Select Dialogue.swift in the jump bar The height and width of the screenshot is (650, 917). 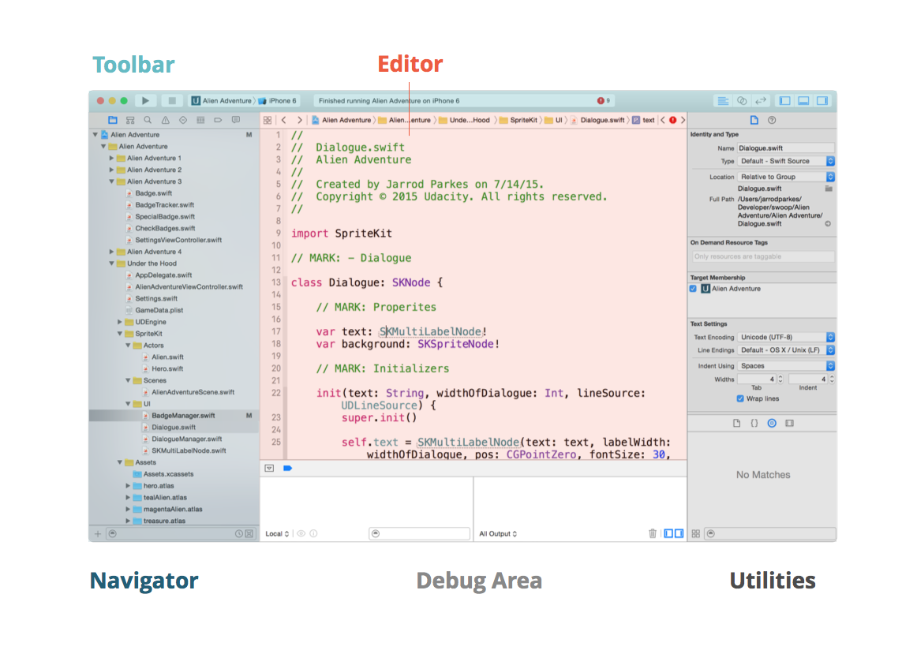601,120
